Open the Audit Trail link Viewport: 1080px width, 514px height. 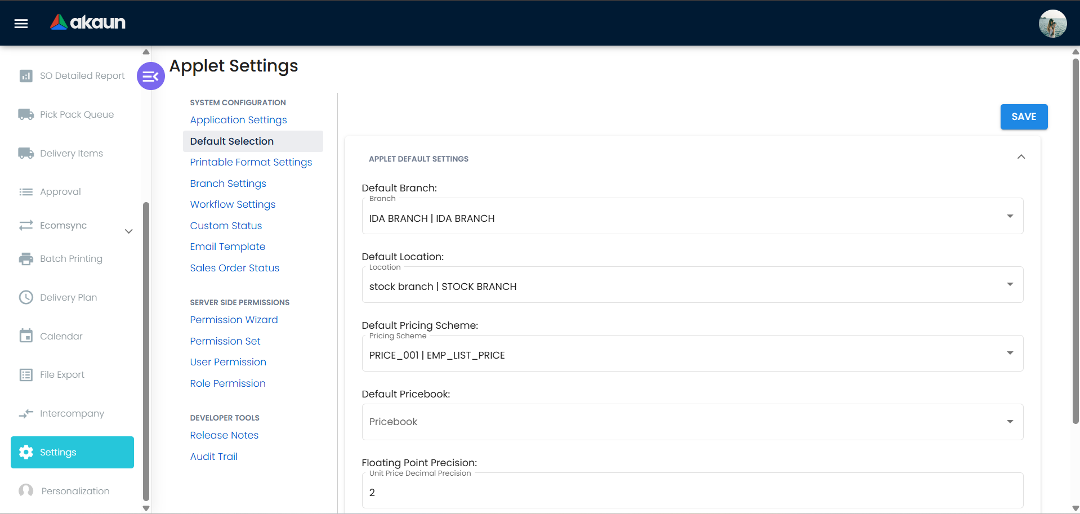click(x=213, y=457)
